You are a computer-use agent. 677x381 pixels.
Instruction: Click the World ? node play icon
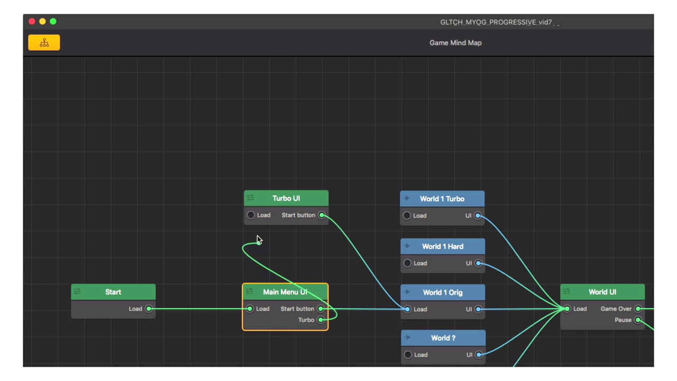point(407,338)
